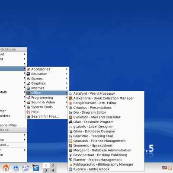Image resolution: width=173 pixels, height=173 pixels.
Task: Open Mergeant - Database Administration
Action: click(x=106, y=151)
